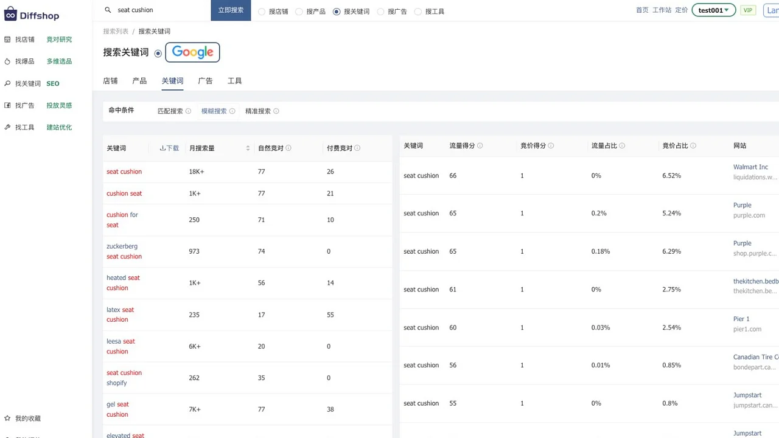Screen dimensions: 779x438
Task: Click the 月搜索量 column sort arrows
Action: 247,148
